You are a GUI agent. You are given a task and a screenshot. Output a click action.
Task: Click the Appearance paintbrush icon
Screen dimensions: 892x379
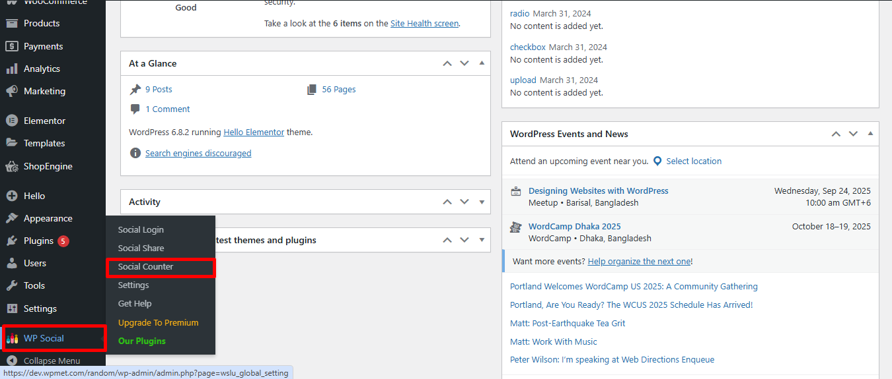tap(11, 218)
